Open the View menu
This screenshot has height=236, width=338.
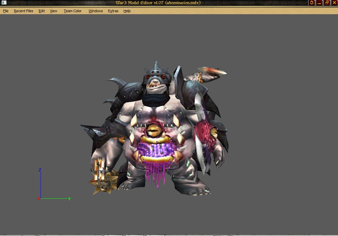coord(53,11)
